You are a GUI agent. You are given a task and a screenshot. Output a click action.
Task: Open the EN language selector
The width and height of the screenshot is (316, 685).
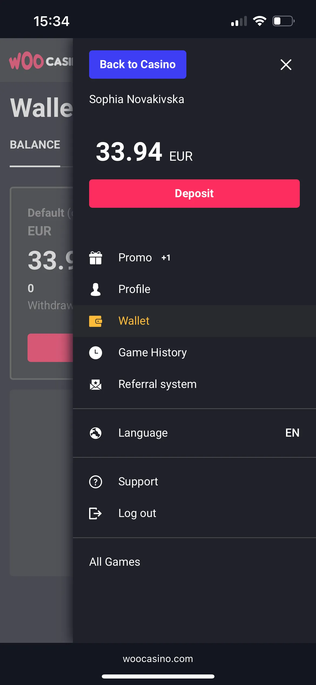pos(292,433)
